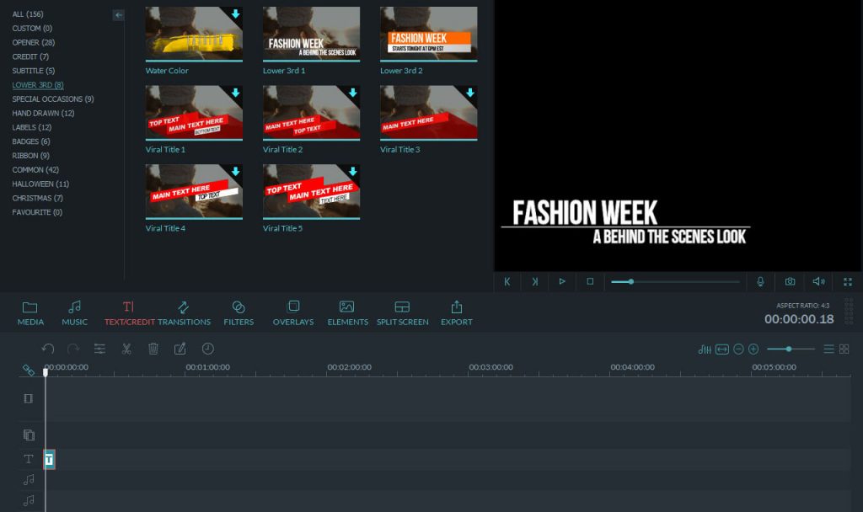
Task: Select the HALLOWEEN (11) category
Action: click(x=40, y=184)
